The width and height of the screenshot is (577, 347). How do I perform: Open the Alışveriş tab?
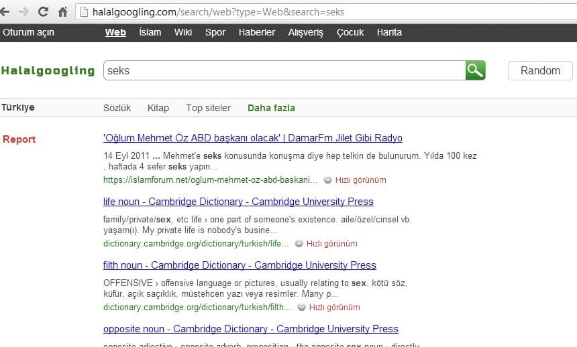coord(305,32)
